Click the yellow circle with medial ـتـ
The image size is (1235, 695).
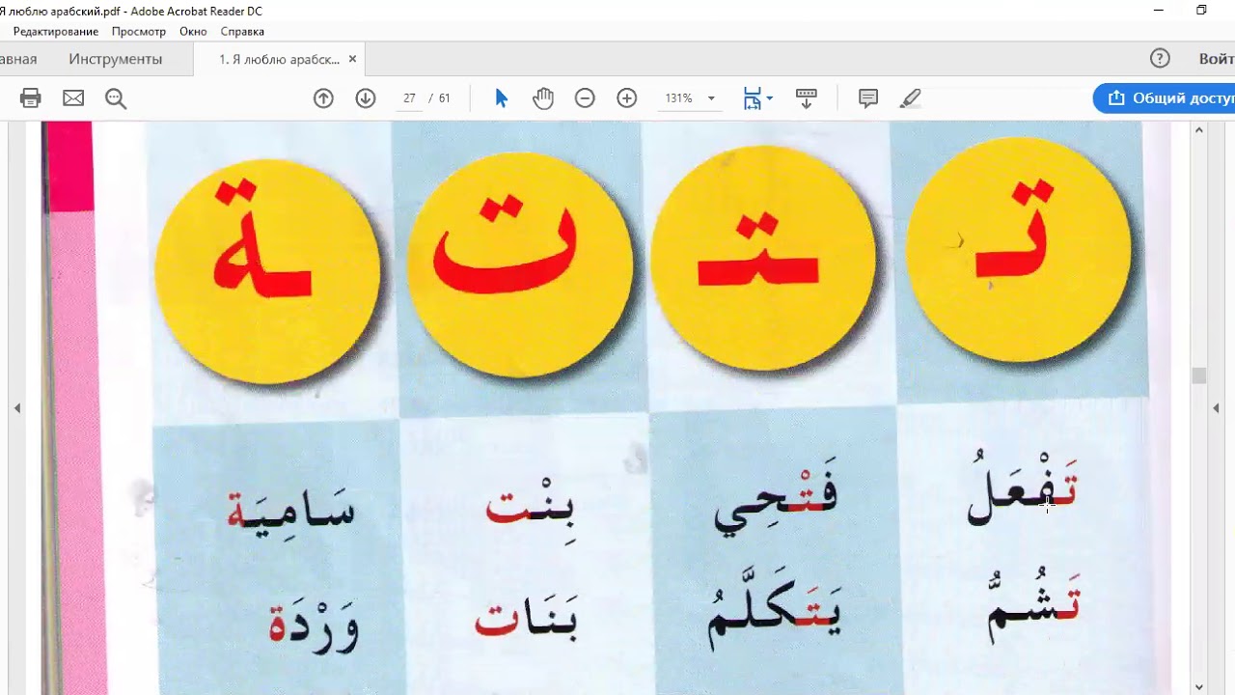763,258
